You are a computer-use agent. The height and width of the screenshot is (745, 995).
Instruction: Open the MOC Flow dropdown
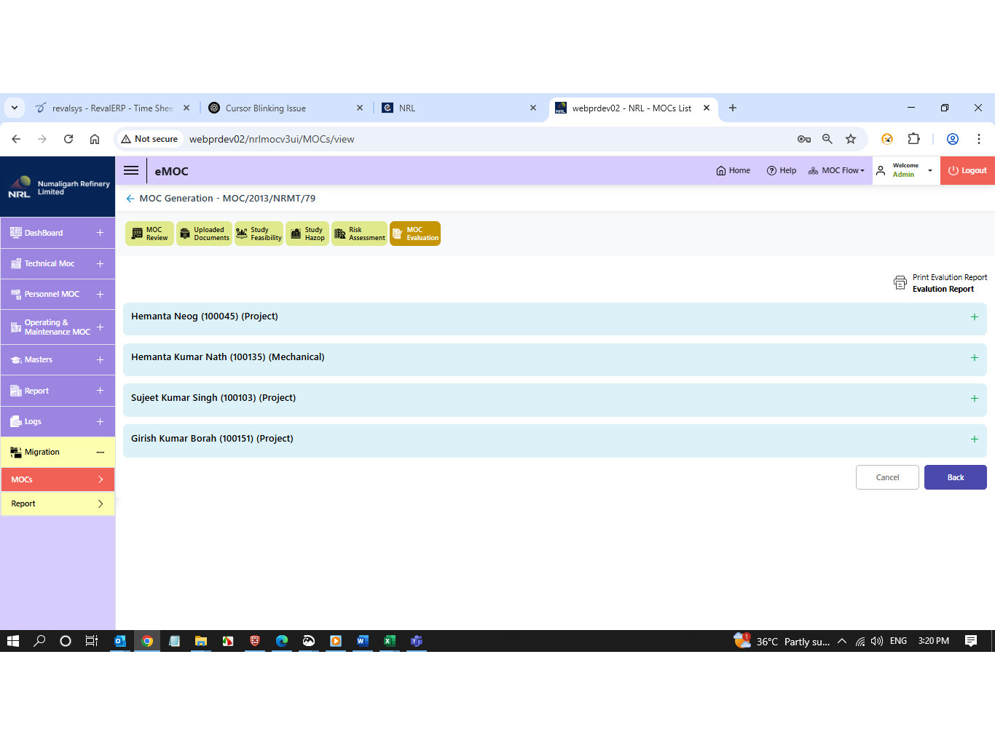click(x=836, y=170)
